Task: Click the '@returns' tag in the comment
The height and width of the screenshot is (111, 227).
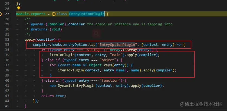Action: 39,29
